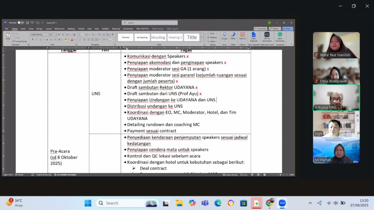The image size is (374, 210).
Task: Toggle the AutoSave switch
Action: (21, 23)
